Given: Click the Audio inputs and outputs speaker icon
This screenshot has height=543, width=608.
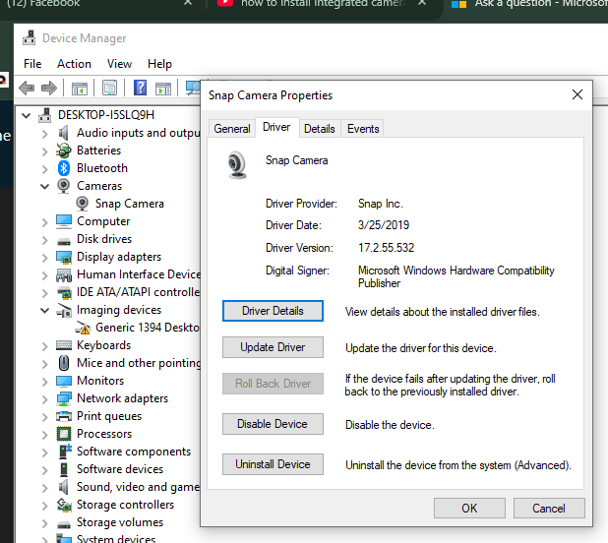Looking at the screenshot, I should click(x=64, y=133).
